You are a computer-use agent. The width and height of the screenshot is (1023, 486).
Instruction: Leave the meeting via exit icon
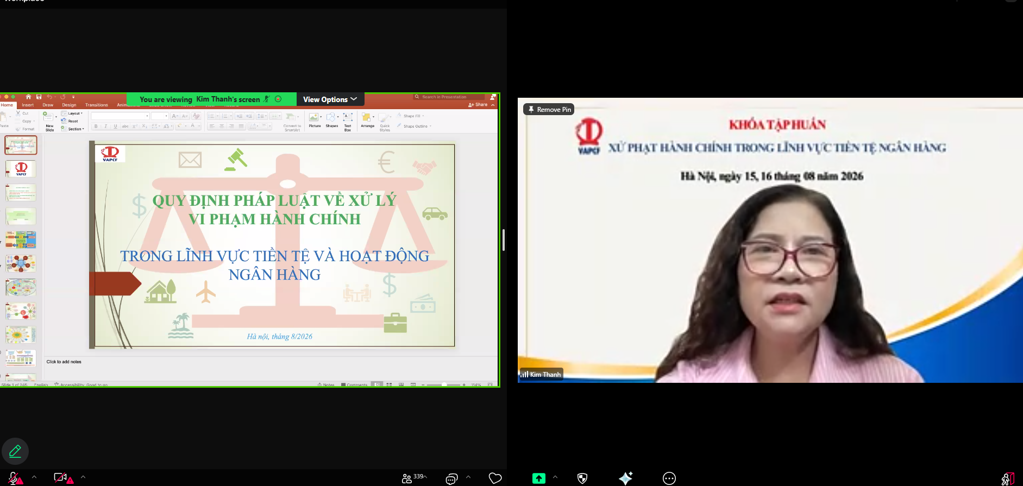click(x=1008, y=478)
